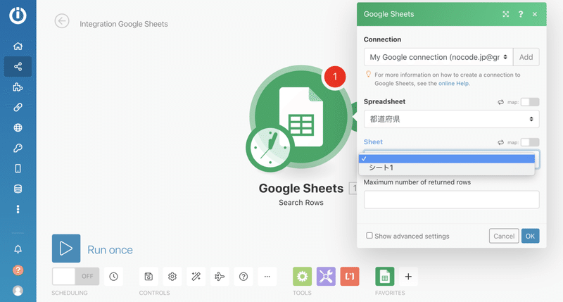The width and height of the screenshot is (563, 302).
Task: Open Scenarios share icon in sidebar
Action: pyautogui.click(x=18, y=66)
